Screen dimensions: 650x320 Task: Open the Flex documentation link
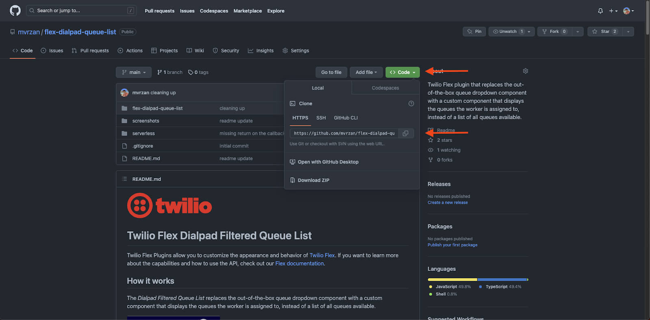coord(299,263)
